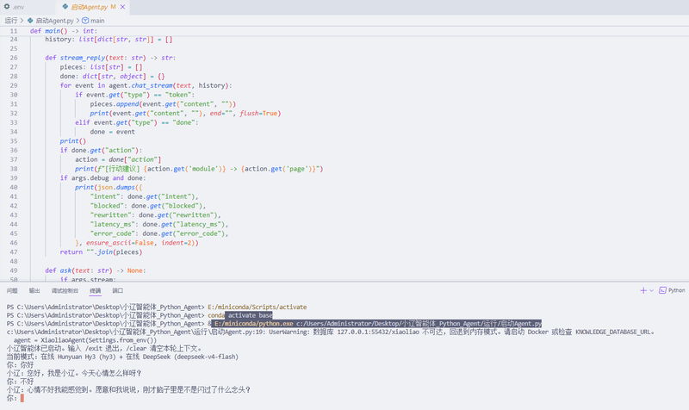Viewport: 689px width, 410px height.
Task: Click the gear icon on the .env tab
Action: [x=7, y=7]
